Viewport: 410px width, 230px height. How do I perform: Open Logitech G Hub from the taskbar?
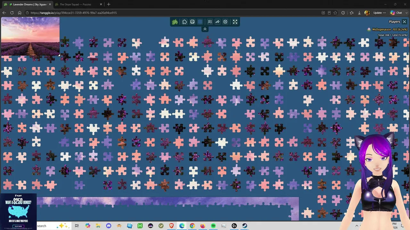point(234,226)
